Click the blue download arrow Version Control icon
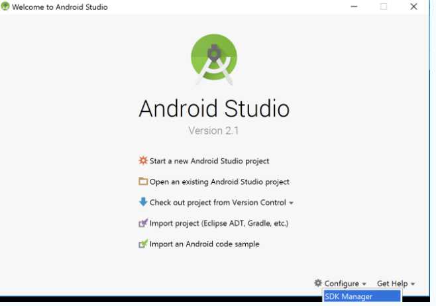 [143, 202]
